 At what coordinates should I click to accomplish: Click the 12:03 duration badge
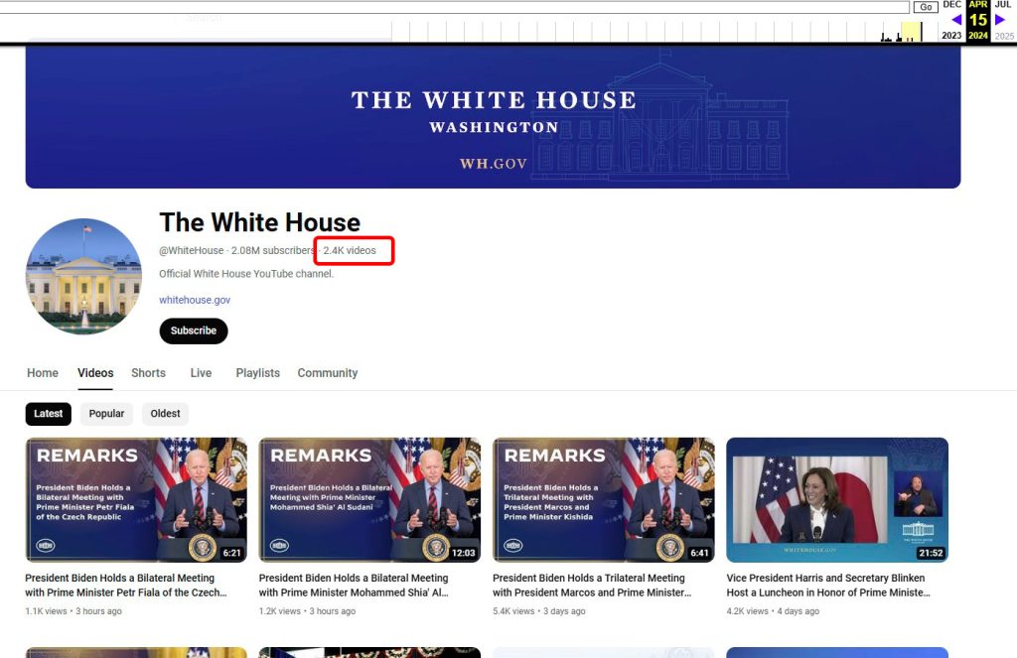[463, 553]
